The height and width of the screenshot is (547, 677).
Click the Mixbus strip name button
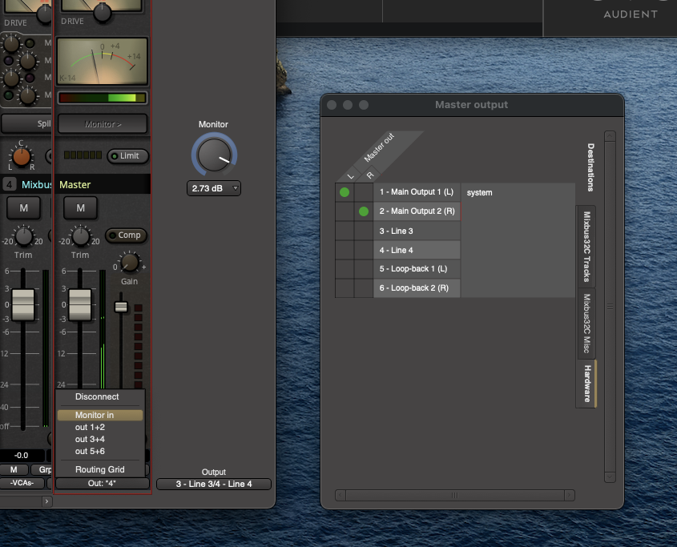[x=35, y=184]
